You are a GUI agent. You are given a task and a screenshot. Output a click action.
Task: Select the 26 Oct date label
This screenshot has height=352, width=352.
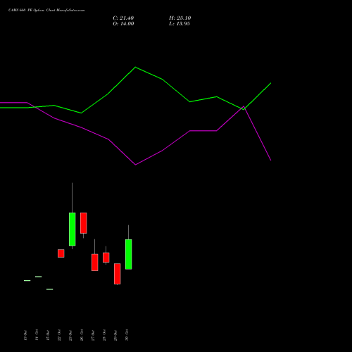click(82, 335)
